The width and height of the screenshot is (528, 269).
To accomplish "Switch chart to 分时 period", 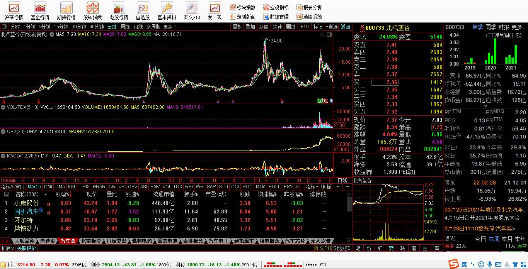I will [x=15, y=27].
